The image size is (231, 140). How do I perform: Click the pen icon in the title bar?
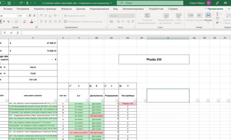[217, 3]
